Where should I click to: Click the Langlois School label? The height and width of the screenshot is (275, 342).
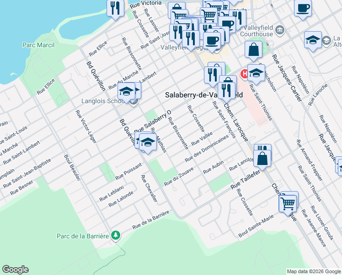pos(103,101)
